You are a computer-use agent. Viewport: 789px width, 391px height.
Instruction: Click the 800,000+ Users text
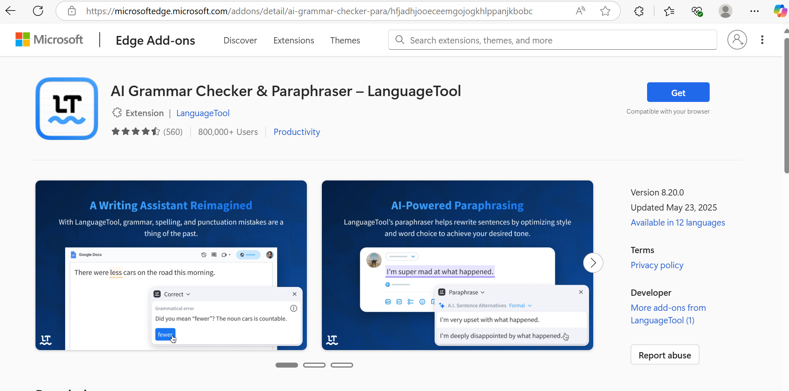(228, 132)
